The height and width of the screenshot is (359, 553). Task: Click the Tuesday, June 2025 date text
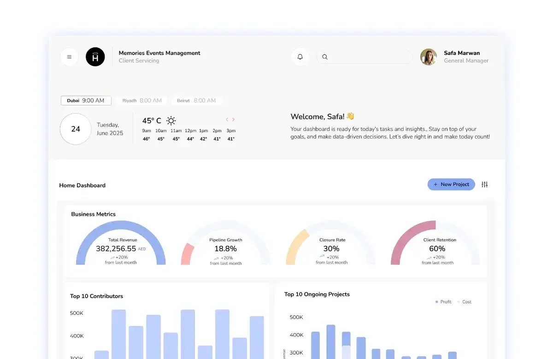click(x=110, y=129)
